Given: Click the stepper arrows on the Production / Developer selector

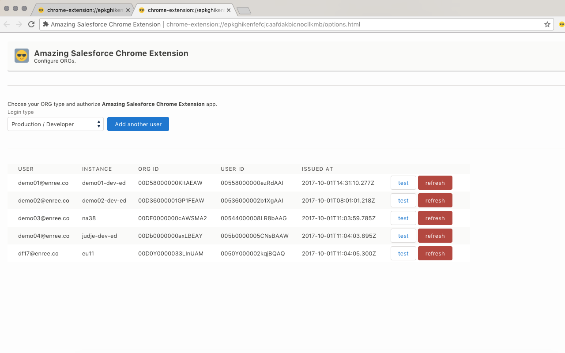Looking at the screenshot, I should coord(99,124).
